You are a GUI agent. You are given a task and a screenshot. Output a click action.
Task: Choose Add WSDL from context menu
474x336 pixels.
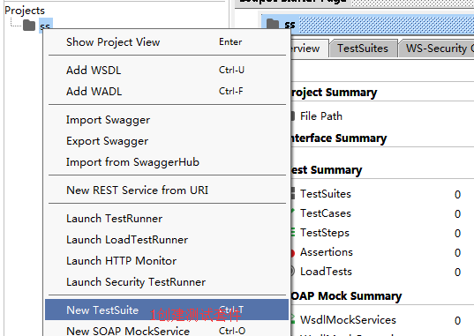[x=167, y=70]
